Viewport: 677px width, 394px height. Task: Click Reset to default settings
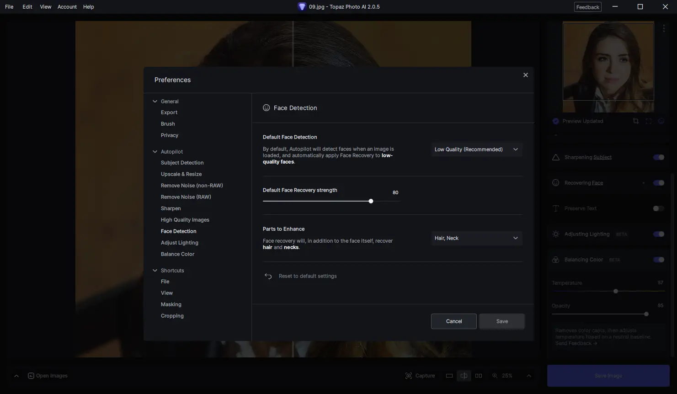(x=308, y=276)
